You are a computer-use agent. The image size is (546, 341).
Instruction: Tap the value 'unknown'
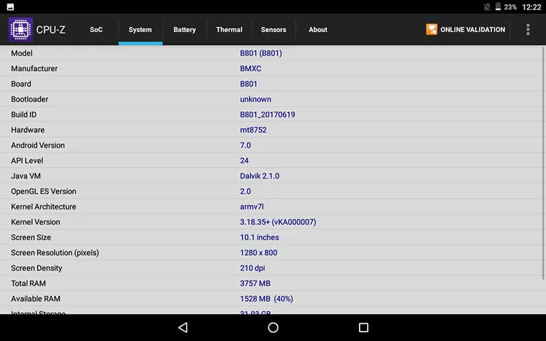(255, 99)
